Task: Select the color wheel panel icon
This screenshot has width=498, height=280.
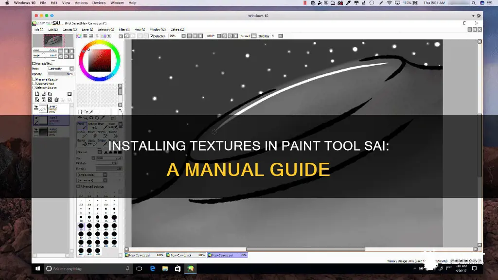Action: point(79,36)
